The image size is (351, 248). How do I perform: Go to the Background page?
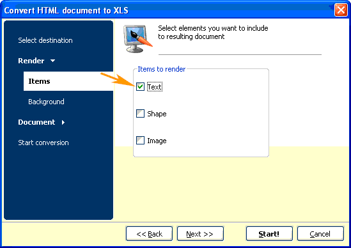(46, 102)
